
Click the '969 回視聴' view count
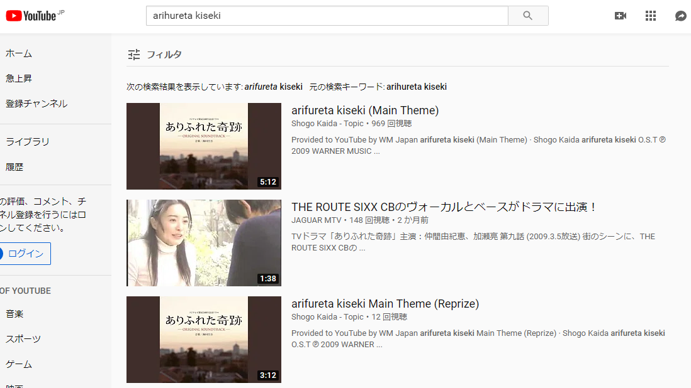391,124
